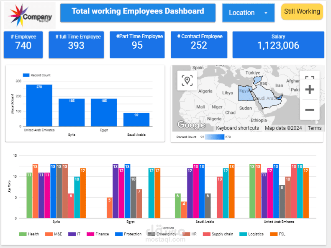Click the IT legend purple swatch

point(72,234)
